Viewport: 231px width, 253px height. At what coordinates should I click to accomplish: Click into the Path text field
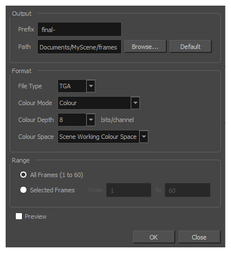[x=79, y=47]
